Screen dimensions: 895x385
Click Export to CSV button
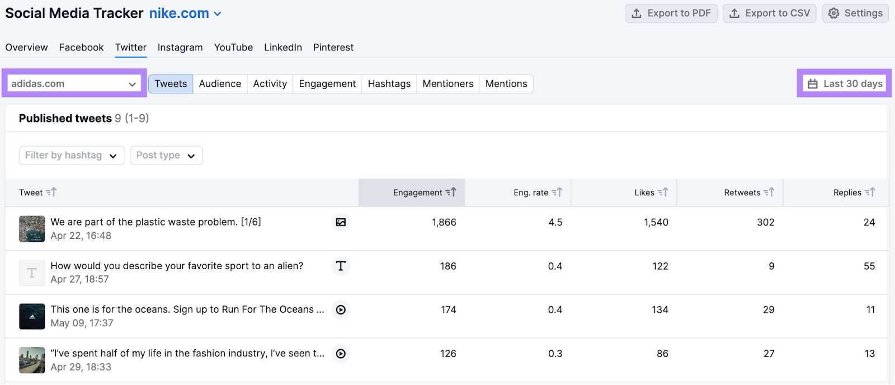769,13
